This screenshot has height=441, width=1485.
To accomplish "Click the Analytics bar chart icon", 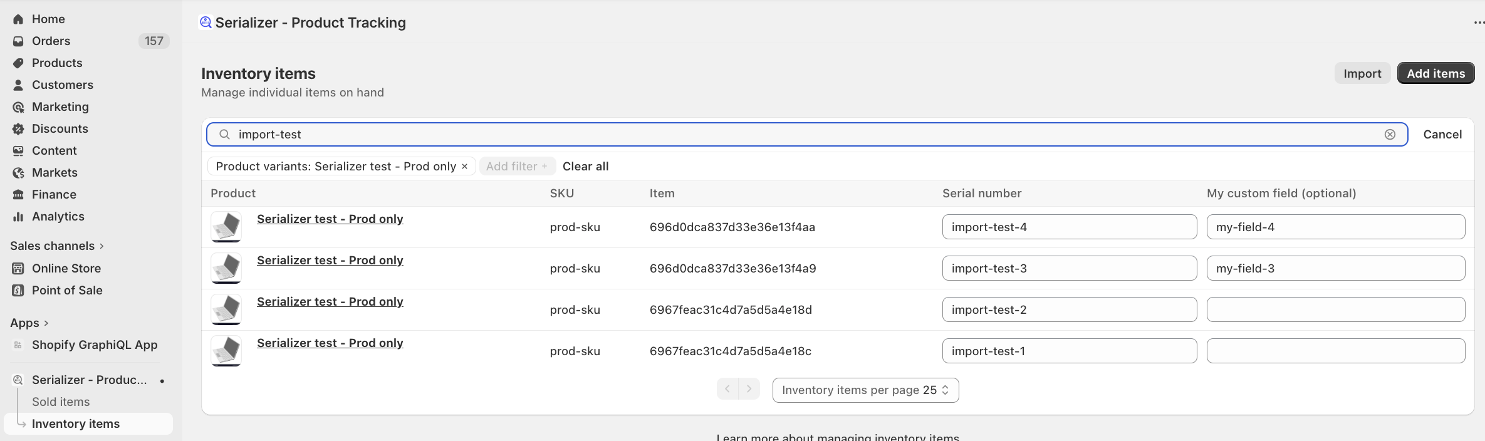I will pyautogui.click(x=18, y=217).
